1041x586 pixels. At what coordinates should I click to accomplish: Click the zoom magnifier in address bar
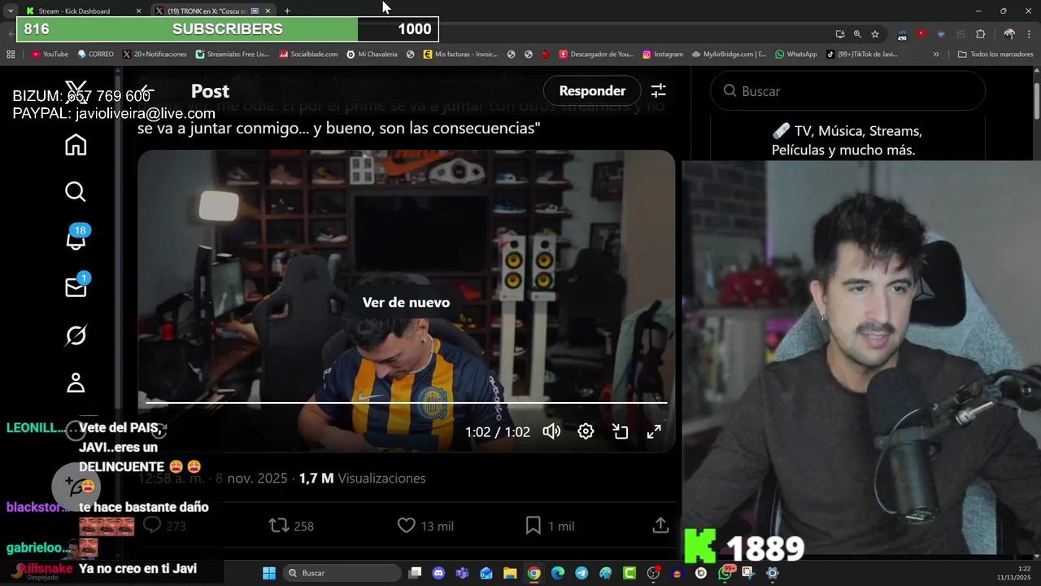pos(857,34)
